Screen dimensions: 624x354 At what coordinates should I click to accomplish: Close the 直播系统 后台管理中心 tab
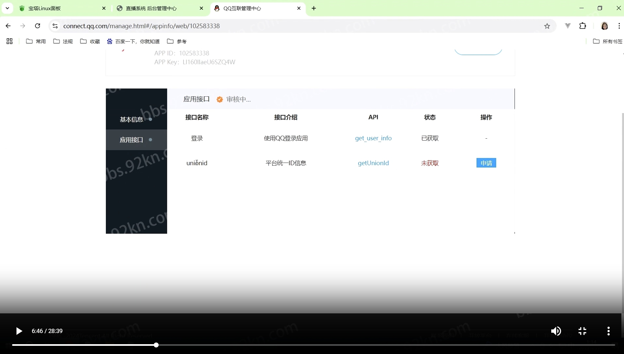(x=201, y=8)
